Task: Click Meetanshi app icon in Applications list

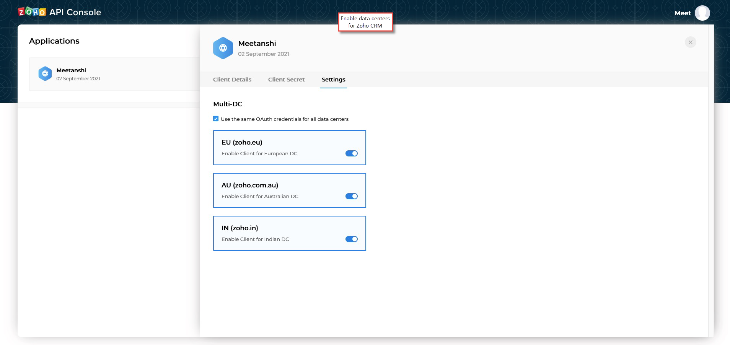Action: [x=45, y=73]
